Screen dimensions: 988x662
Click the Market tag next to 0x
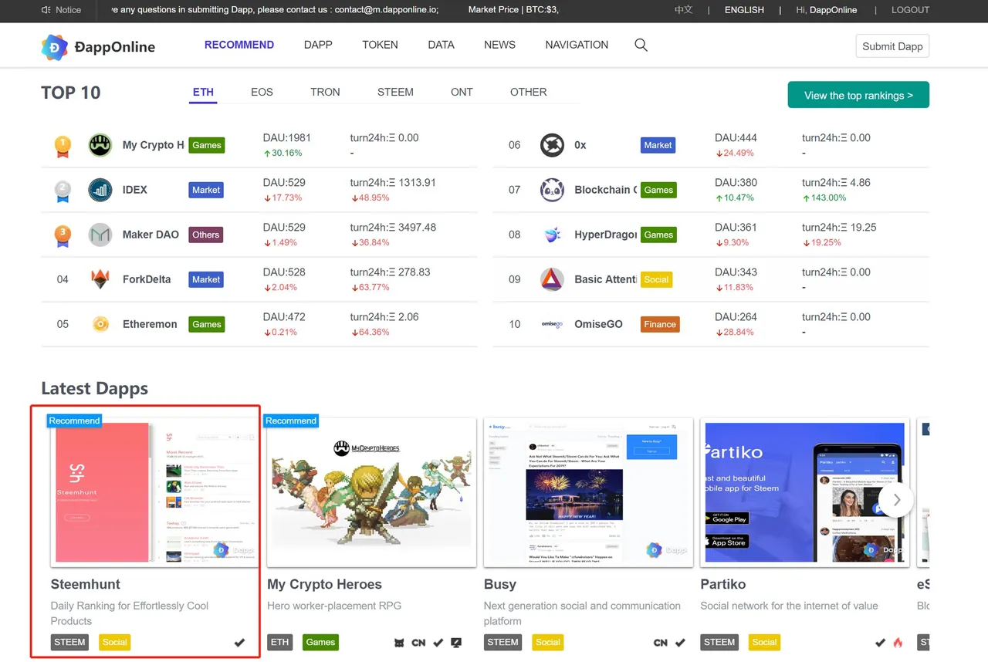tap(658, 145)
